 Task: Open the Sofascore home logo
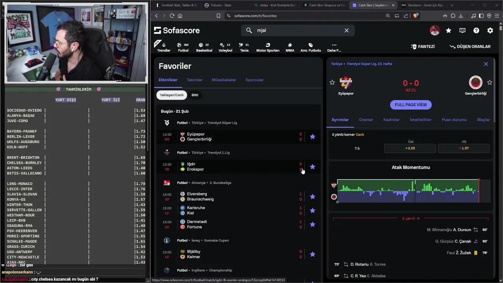(177, 30)
